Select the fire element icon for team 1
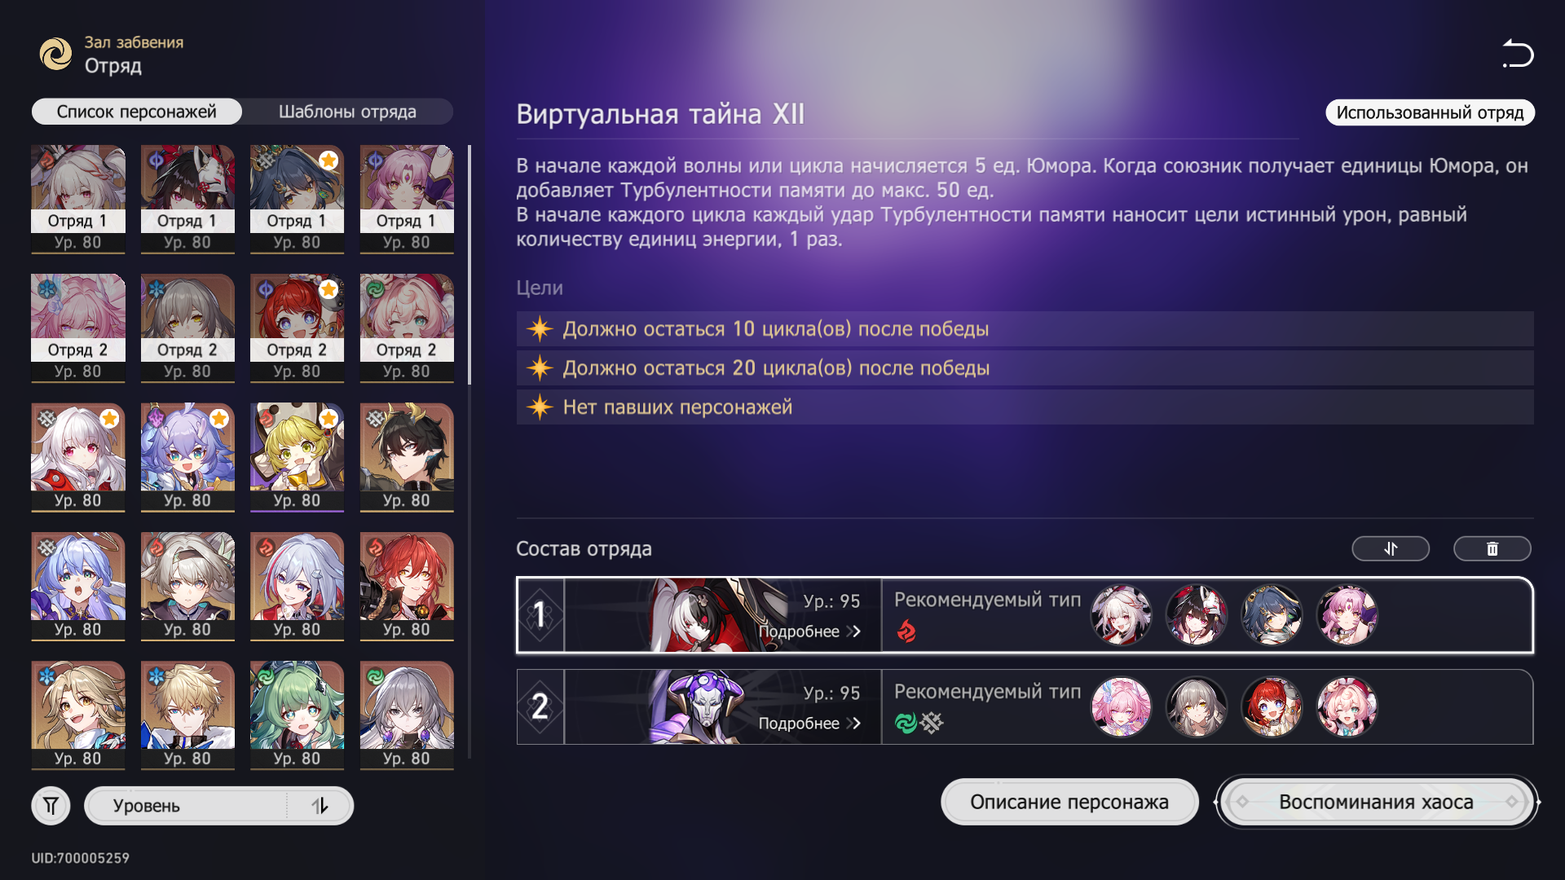This screenshot has height=880, width=1565. pos(906,631)
